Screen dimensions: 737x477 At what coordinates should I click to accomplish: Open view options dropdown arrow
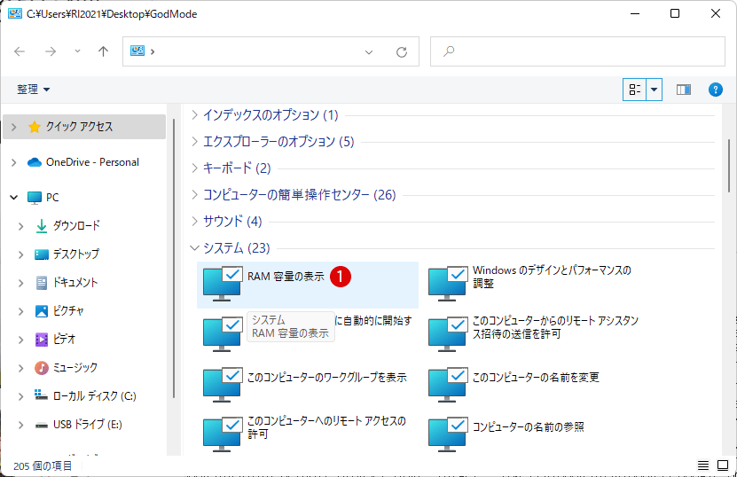pyautogui.click(x=655, y=90)
